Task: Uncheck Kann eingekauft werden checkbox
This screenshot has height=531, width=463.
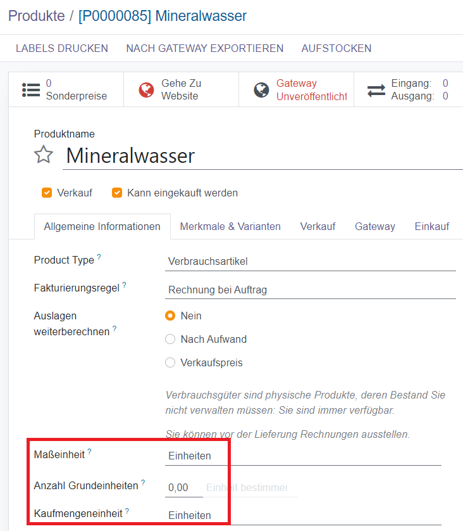Action: tap(117, 193)
